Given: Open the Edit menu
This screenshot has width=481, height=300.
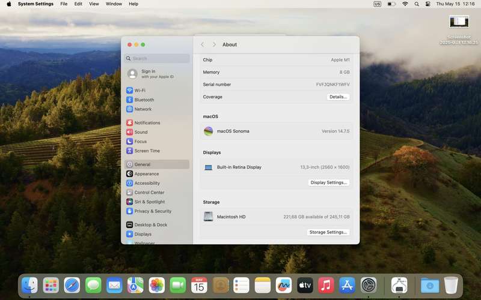Looking at the screenshot, I should 78,4.
